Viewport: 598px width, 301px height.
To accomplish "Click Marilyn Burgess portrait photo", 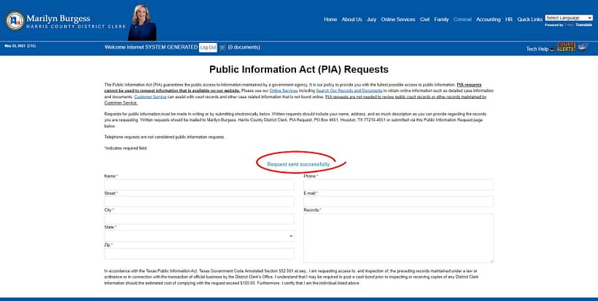I will [x=142, y=23].
